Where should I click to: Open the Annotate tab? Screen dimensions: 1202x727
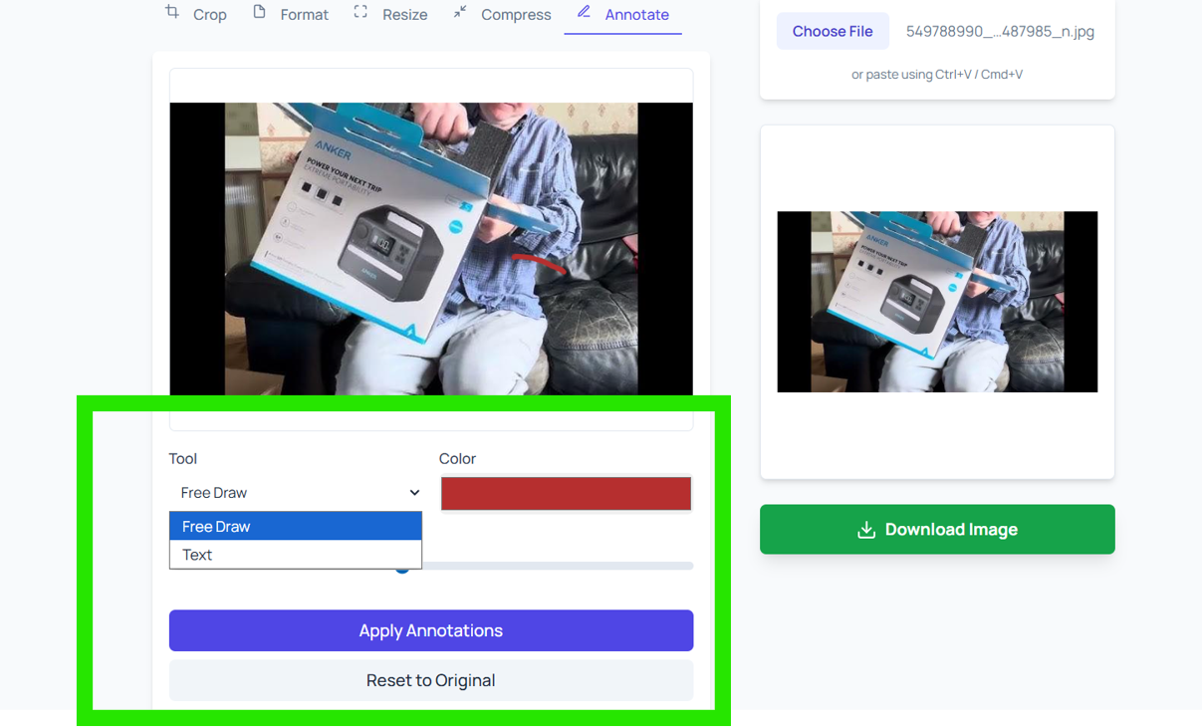[x=622, y=14]
